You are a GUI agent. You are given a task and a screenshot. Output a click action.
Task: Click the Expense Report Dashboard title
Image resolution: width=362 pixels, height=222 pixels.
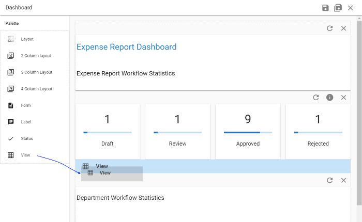click(127, 47)
